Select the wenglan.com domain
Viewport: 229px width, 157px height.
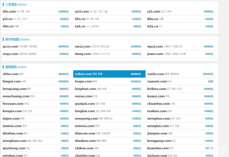pyautogui.click(x=158, y=126)
